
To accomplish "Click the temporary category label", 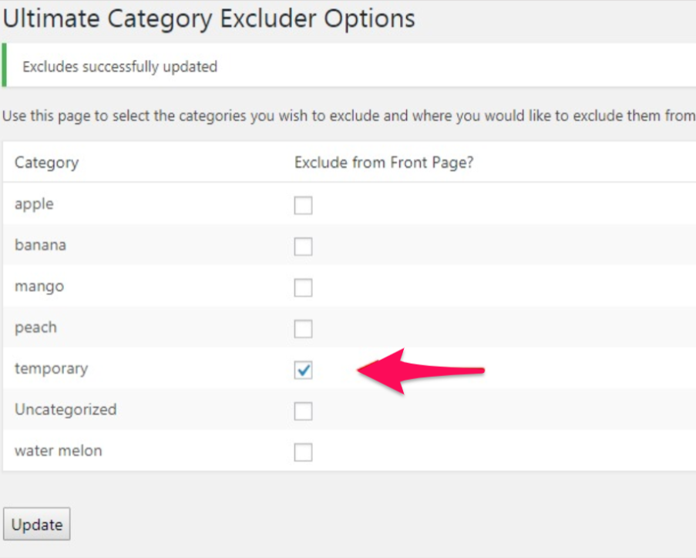I will [x=51, y=368].
